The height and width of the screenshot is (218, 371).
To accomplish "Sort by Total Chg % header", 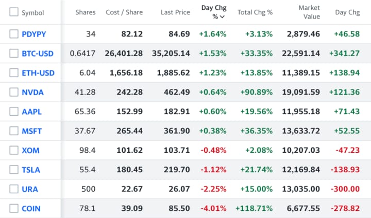I will click(255, 12).
